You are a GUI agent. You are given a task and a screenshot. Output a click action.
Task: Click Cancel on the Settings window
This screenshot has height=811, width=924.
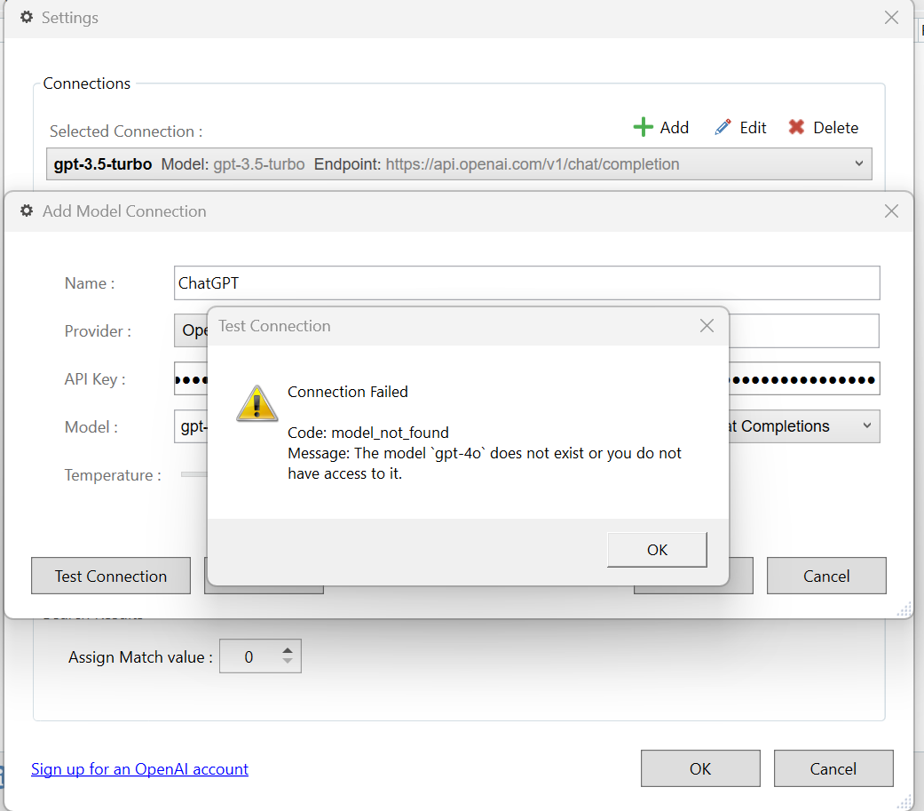click(x=833, y=767)
